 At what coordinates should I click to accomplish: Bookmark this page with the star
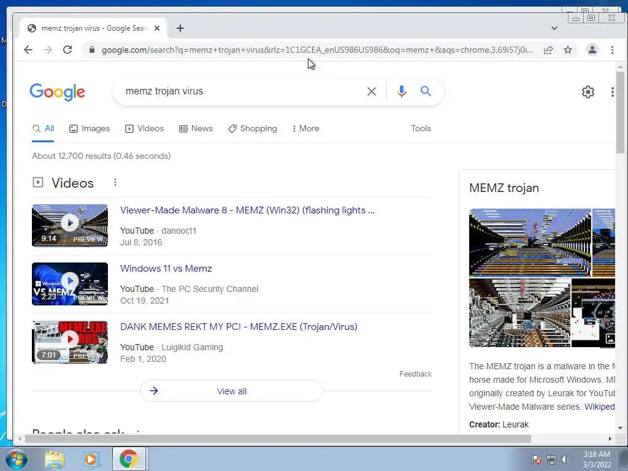click(568, 50)
